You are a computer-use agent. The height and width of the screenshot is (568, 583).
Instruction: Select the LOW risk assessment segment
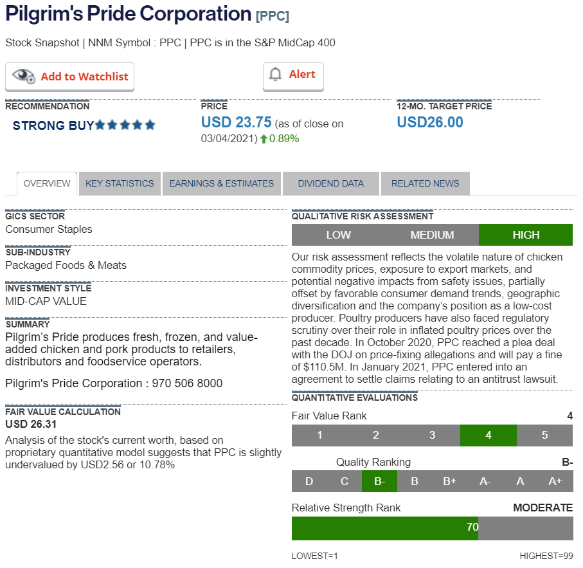click(x=339, y=235)
